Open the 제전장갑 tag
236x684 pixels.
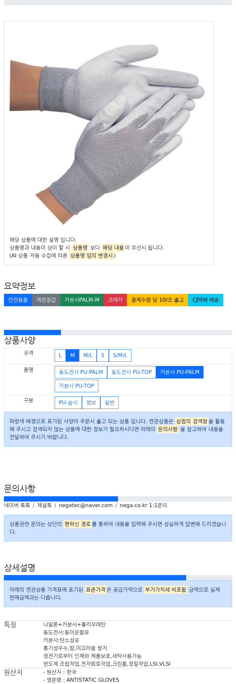tap(46, 300)
